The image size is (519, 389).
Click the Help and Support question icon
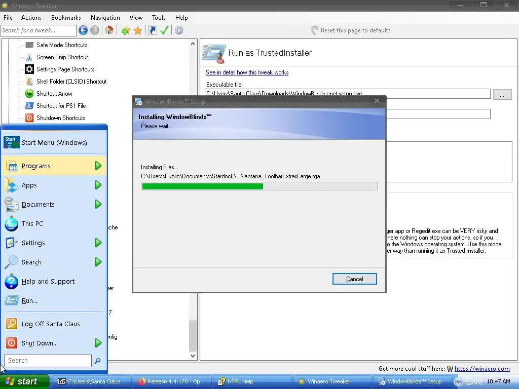point(12,282)
